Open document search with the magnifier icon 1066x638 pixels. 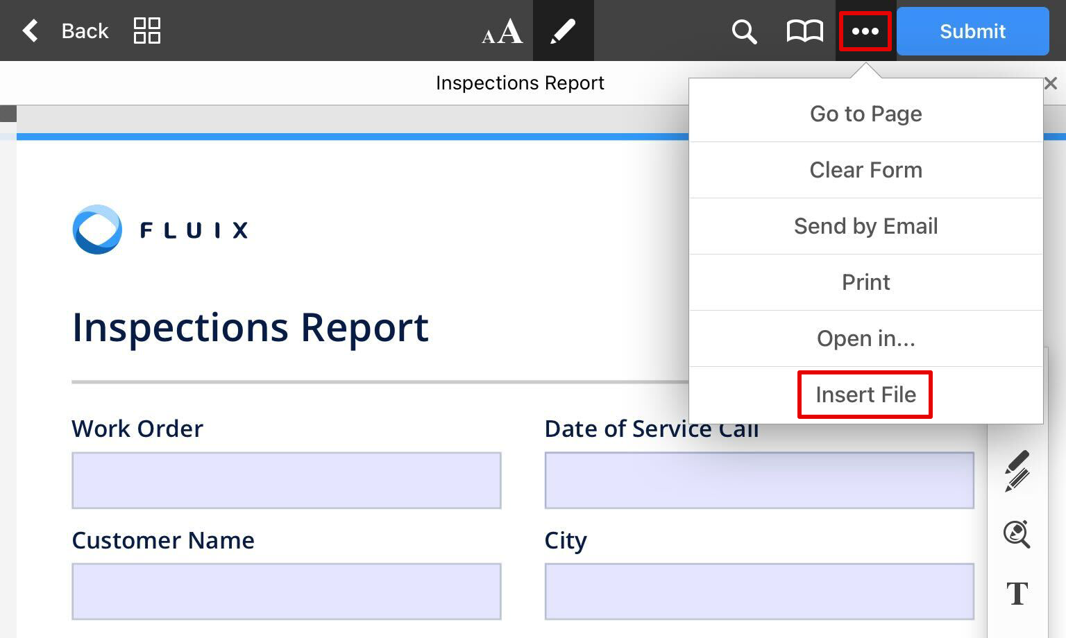tap(743, 31)
